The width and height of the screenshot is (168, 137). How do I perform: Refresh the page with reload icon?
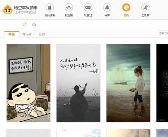click(24, 24)
